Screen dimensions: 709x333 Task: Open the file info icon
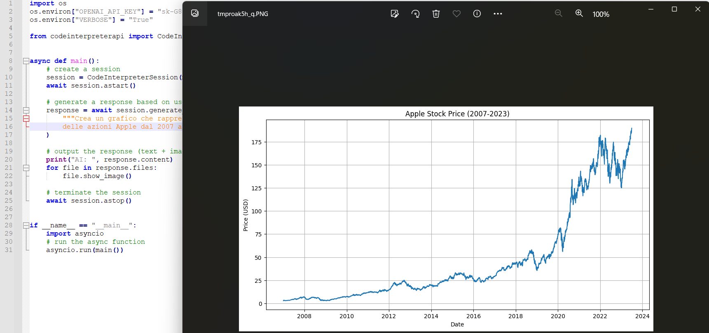(x=477, y=14)
